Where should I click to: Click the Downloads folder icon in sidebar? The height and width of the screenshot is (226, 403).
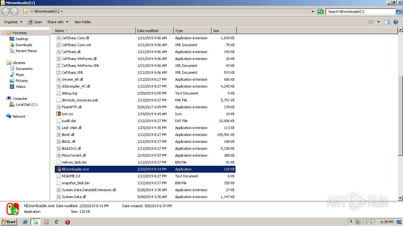(x=12, y=45)
